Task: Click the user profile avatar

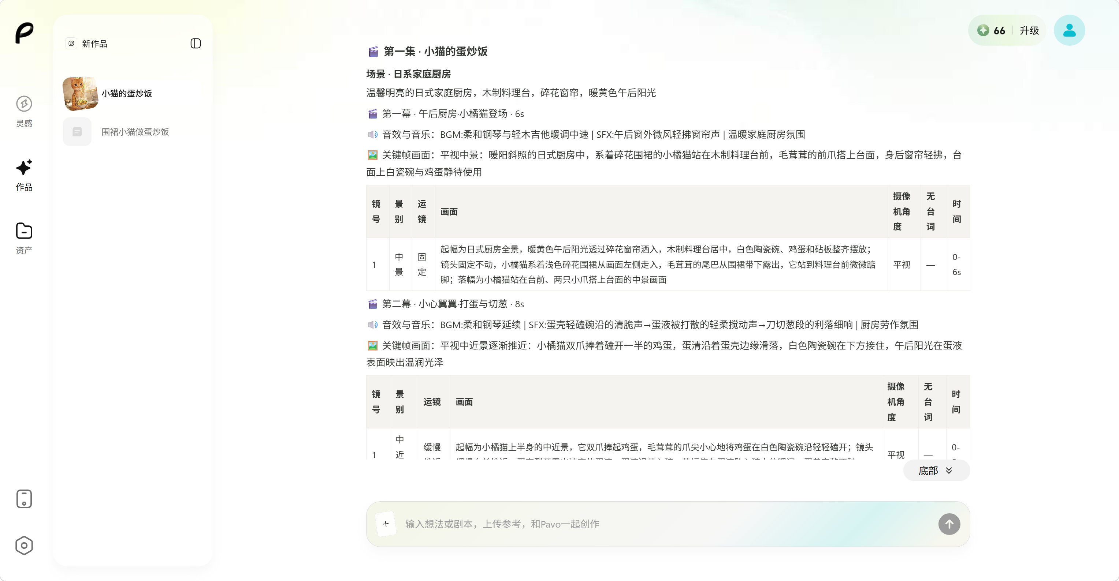Action: coord(1069,30)
